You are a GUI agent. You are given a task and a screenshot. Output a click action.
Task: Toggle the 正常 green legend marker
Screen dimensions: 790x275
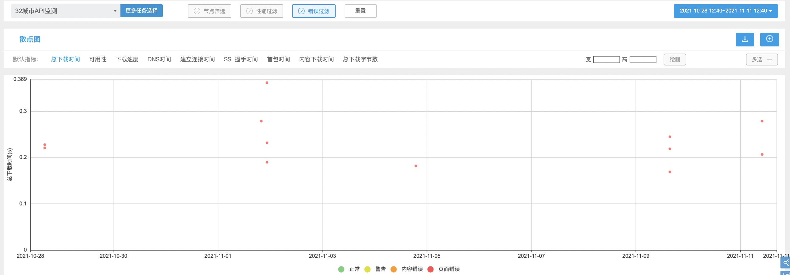coord(341,269)
